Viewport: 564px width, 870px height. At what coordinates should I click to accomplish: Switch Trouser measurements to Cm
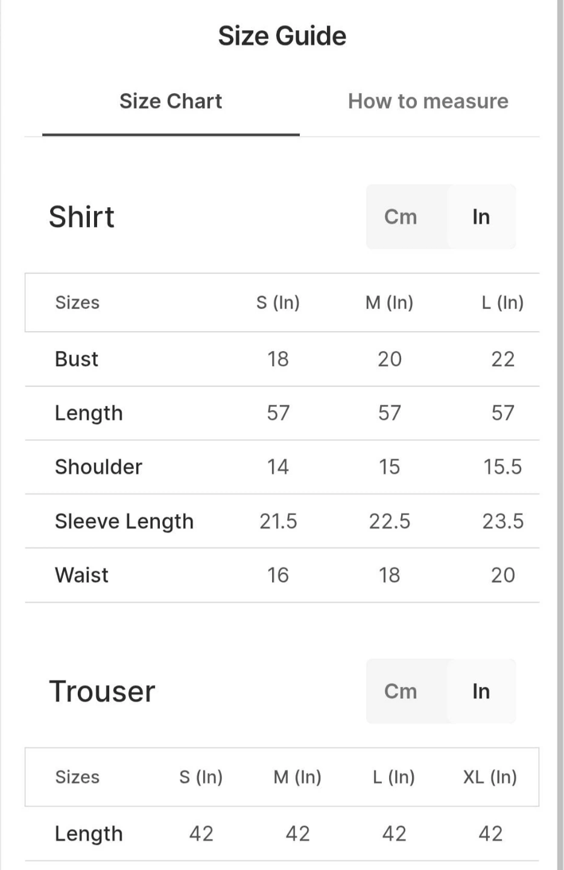(x=401, y=691)
